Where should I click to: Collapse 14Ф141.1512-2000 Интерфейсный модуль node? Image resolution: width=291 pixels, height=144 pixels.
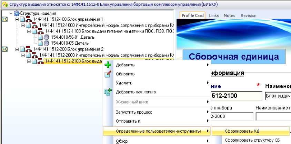click(23, 55)
